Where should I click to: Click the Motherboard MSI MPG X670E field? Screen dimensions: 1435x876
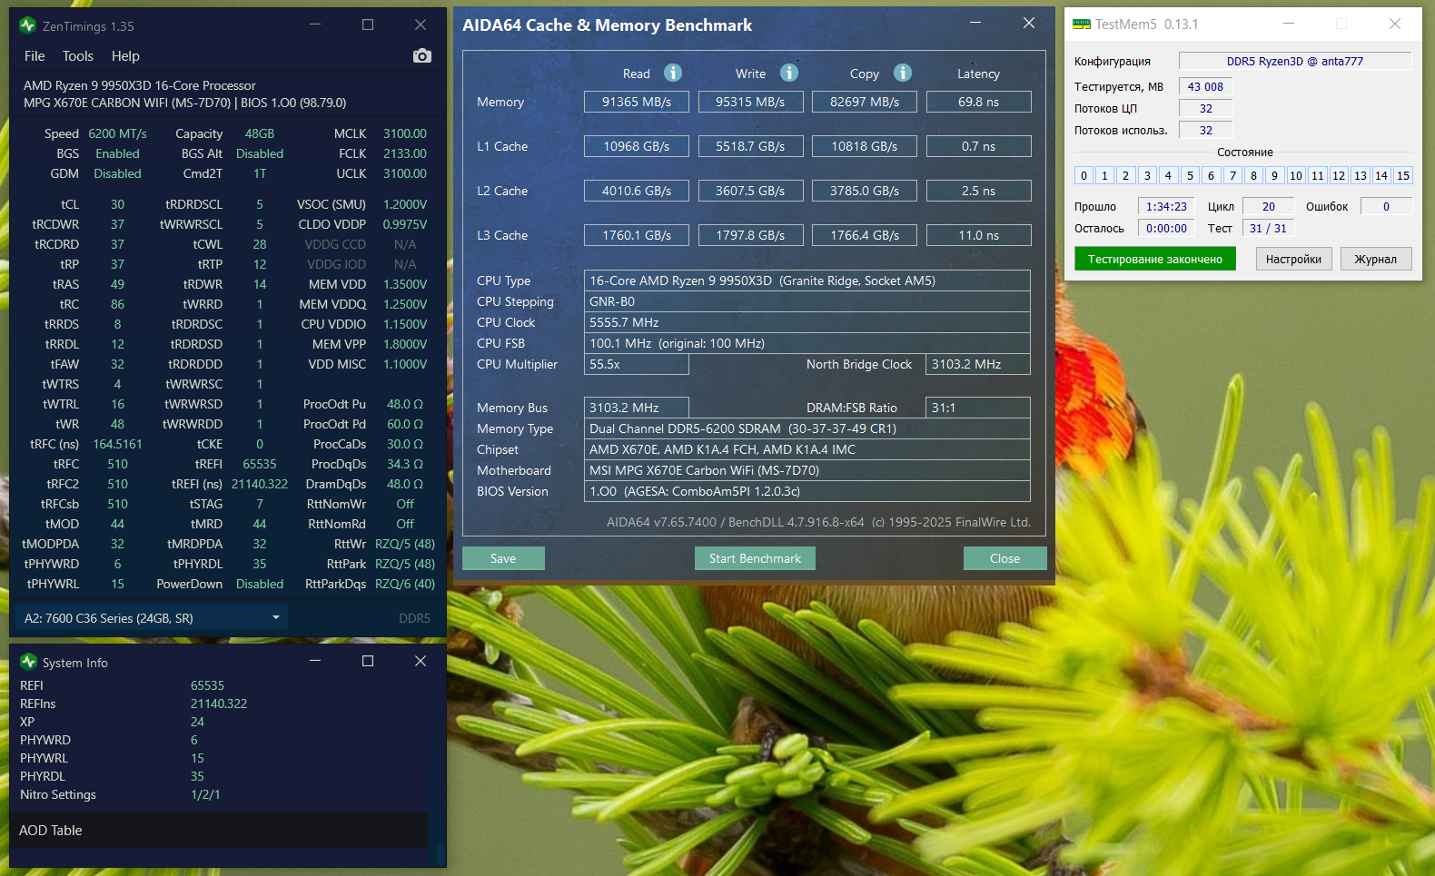[x=807, y=470]
